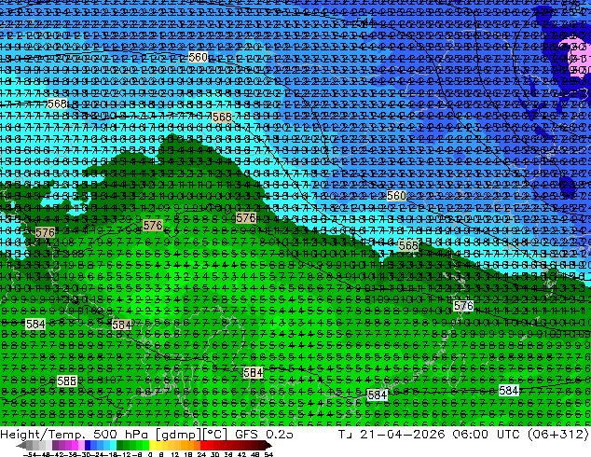Click the cyan swatch in the color legend
The height and width of the screenshot is (457, 591).
[113, 446]
